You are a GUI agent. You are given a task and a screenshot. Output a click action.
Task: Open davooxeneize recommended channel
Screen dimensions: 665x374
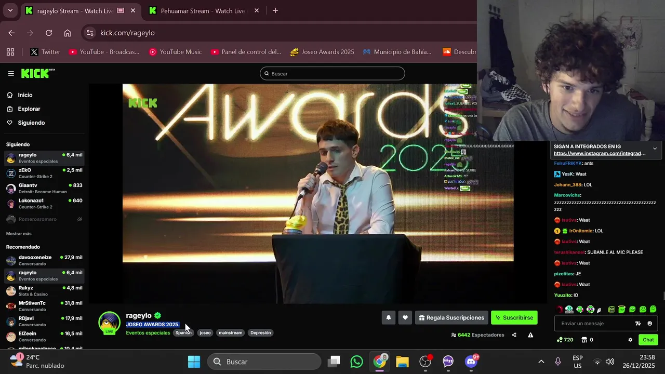(x=44, y=260)
